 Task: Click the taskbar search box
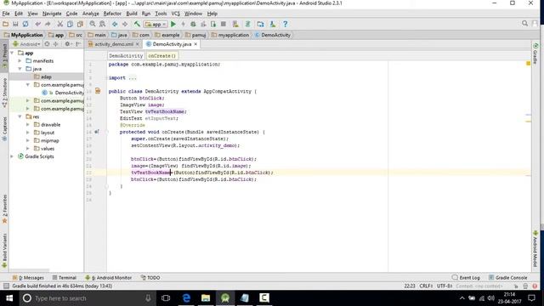pos(87,298)
